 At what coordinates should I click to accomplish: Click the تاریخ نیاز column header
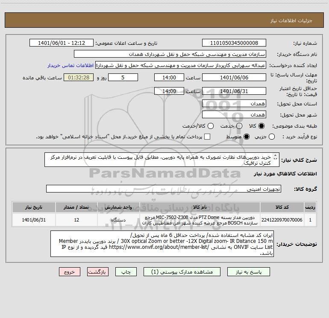click(34, 207)
